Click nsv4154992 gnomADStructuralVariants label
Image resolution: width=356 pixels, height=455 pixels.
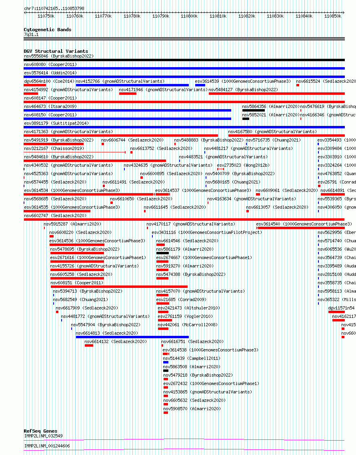click(68, 90)
